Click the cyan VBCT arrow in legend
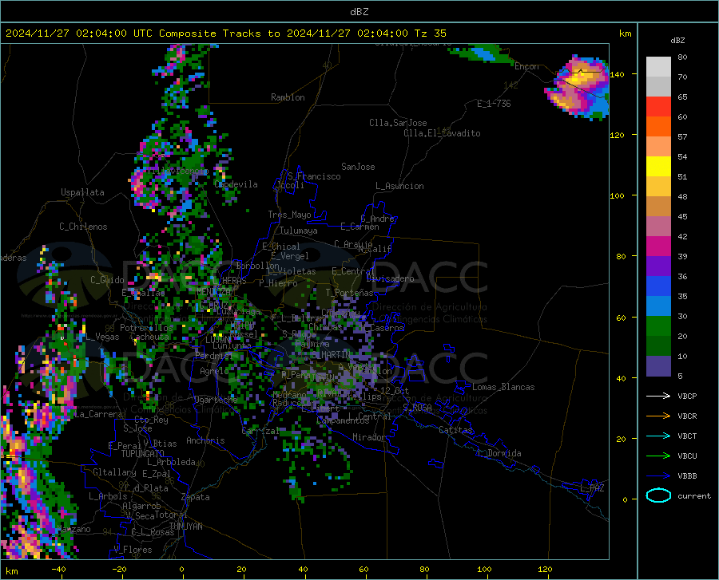 (x=658, y=436)
